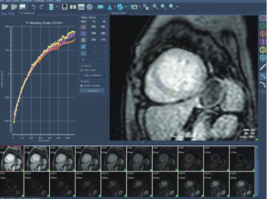Select single viewport layout icon
The image size is (268, 199).
point(64,7)
